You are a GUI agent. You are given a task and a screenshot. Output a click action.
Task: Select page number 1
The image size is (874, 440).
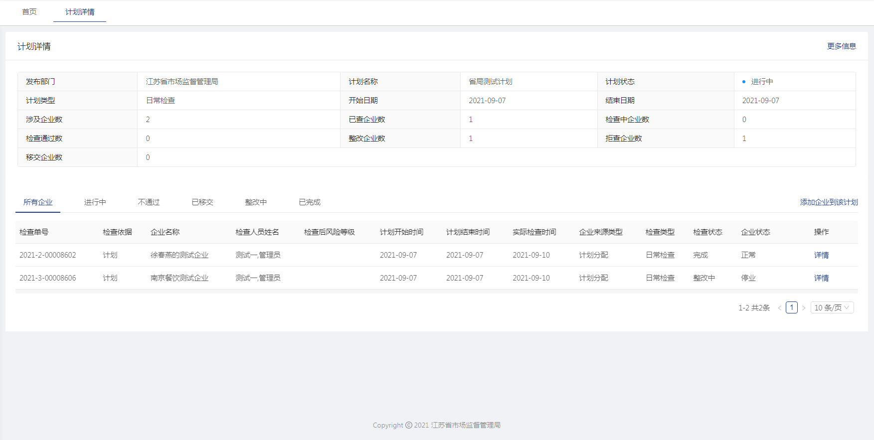(x=791, y=307)
